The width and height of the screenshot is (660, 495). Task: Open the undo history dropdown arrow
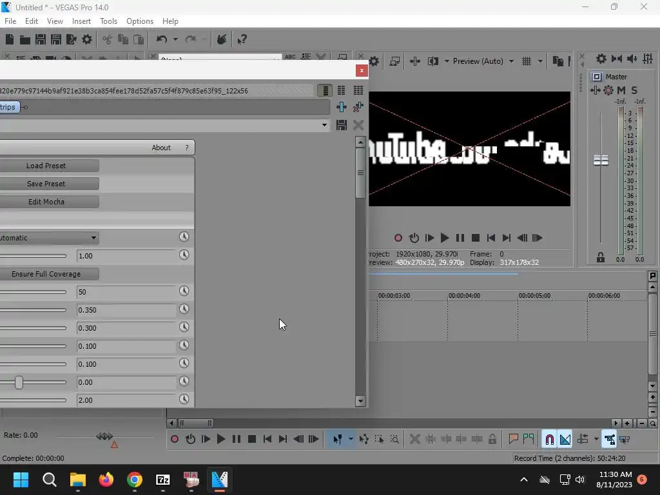coord(175,39)
